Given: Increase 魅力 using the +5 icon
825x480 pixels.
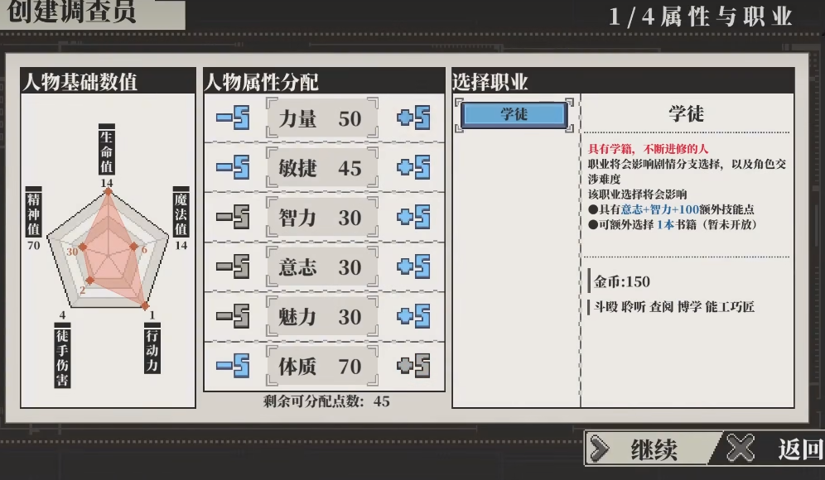Looking at the screenshot, I should 413,316.
